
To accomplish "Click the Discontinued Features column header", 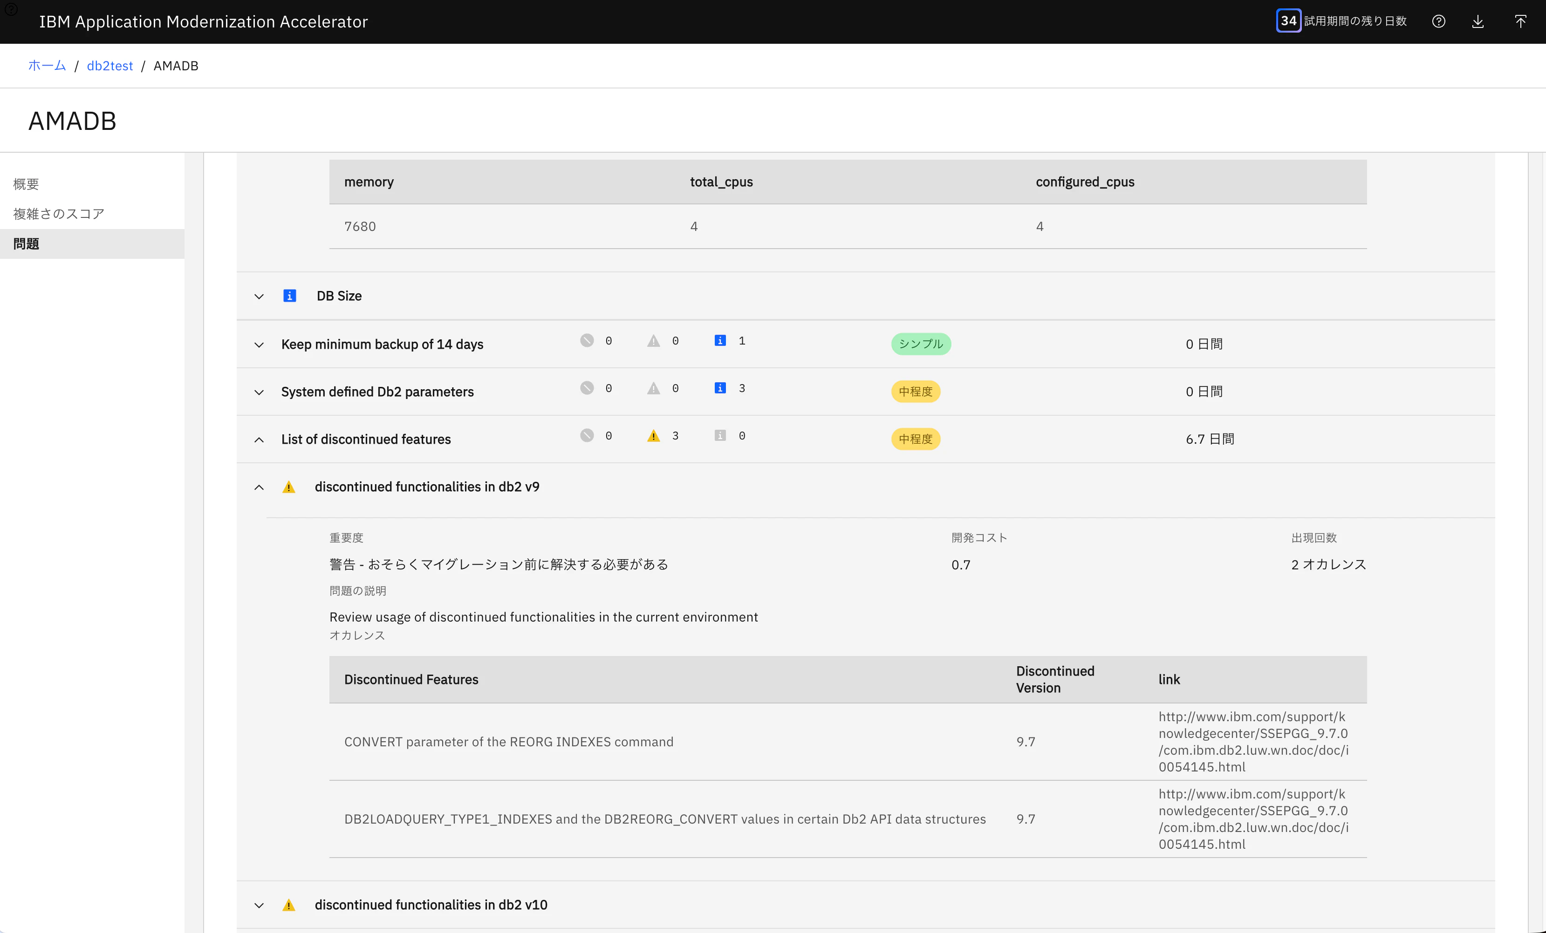I will click(x=411, y=679).
